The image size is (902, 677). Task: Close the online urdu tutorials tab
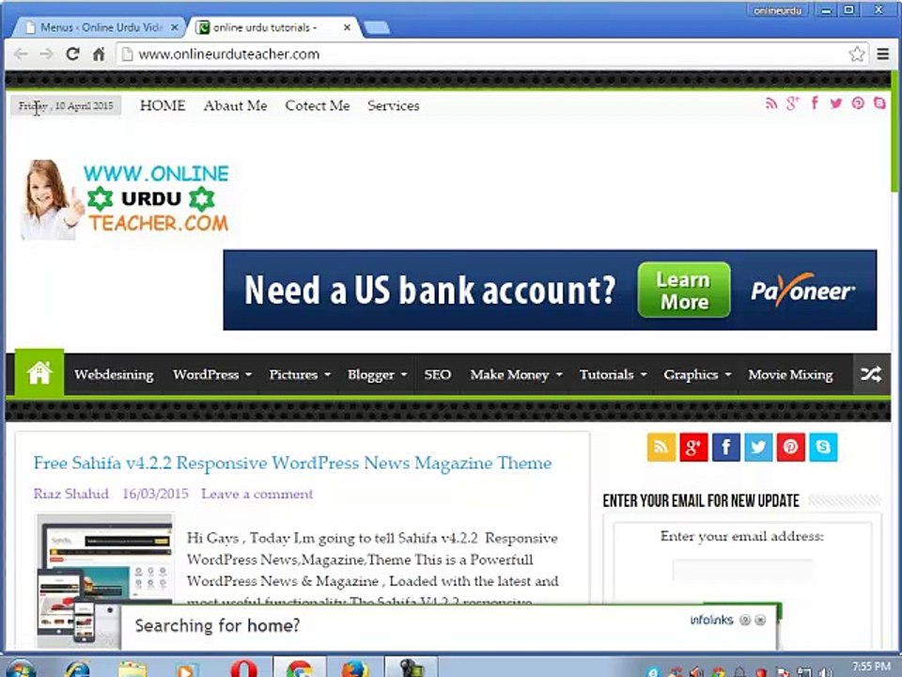[x=347, y=27]
